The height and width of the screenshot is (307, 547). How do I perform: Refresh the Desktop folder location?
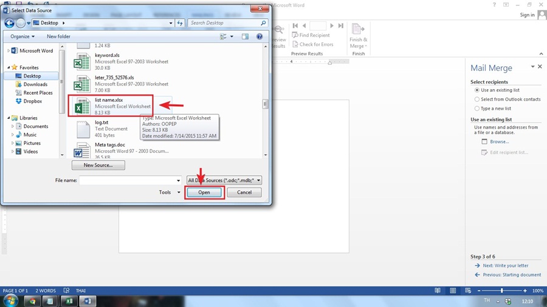180,23
